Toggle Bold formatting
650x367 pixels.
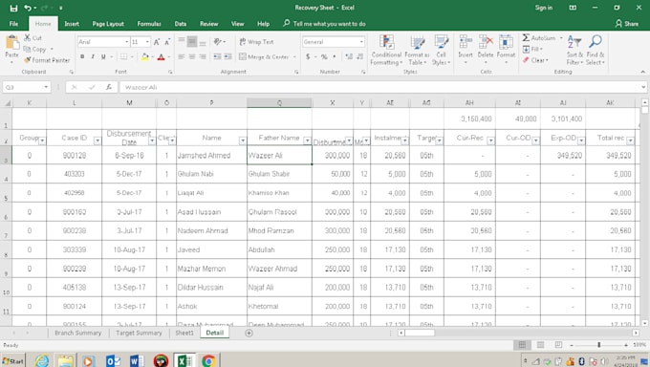click(x=82, y=56)
